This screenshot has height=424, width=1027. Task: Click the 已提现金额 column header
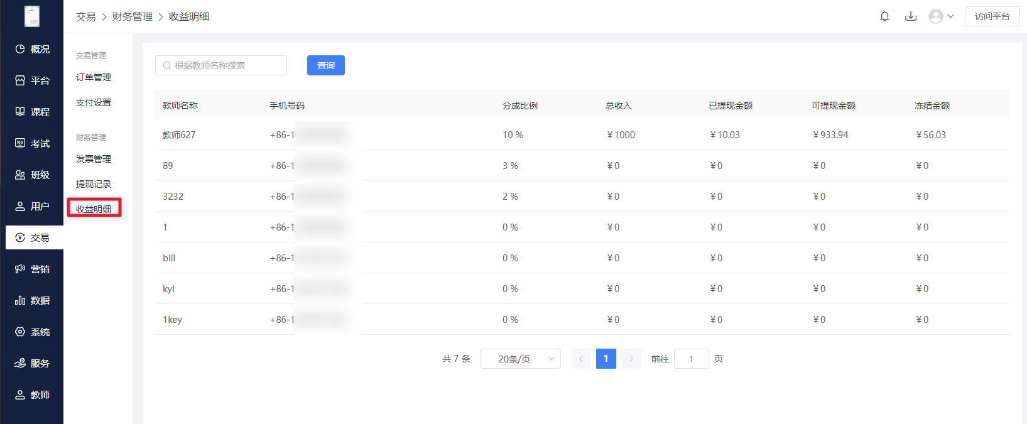tap(731, 106)
